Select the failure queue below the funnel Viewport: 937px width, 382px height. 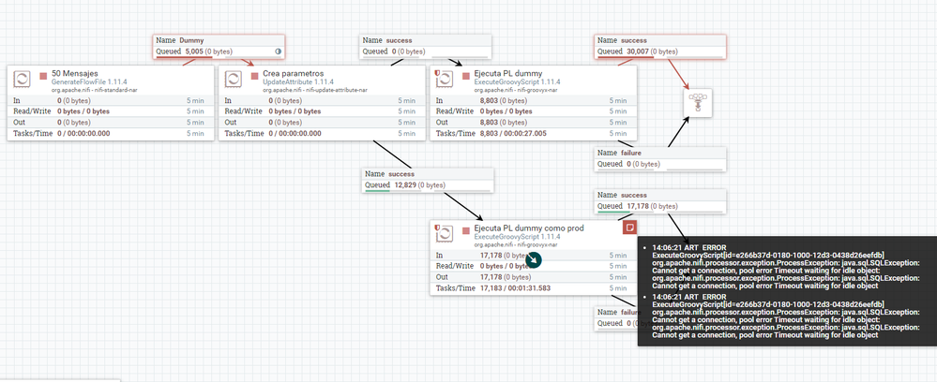pyautogui.click(x=660, y=159)
